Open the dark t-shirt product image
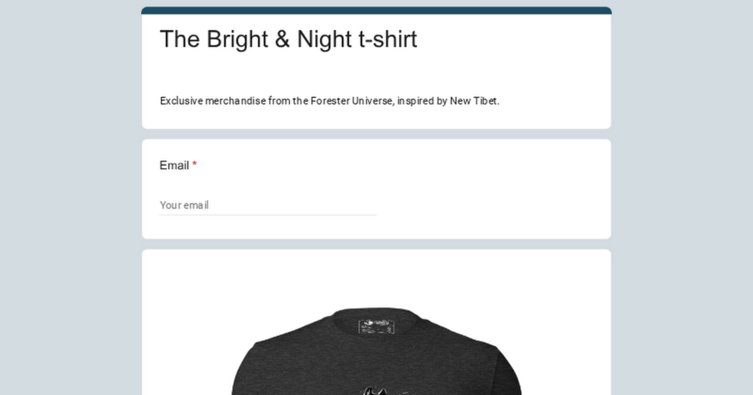Screen dimensions: 753x395 click(x=376, y=351)
